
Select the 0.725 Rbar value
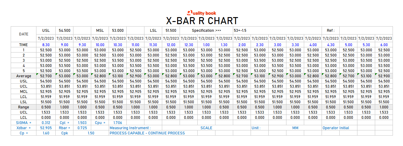click(82, 128)
